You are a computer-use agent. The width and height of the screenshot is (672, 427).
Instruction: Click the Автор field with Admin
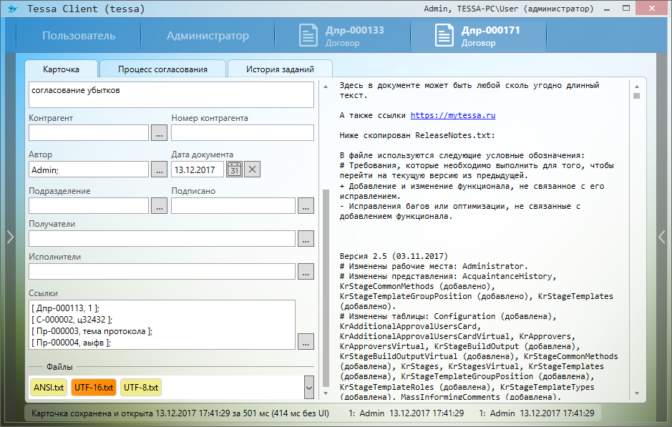89,170
